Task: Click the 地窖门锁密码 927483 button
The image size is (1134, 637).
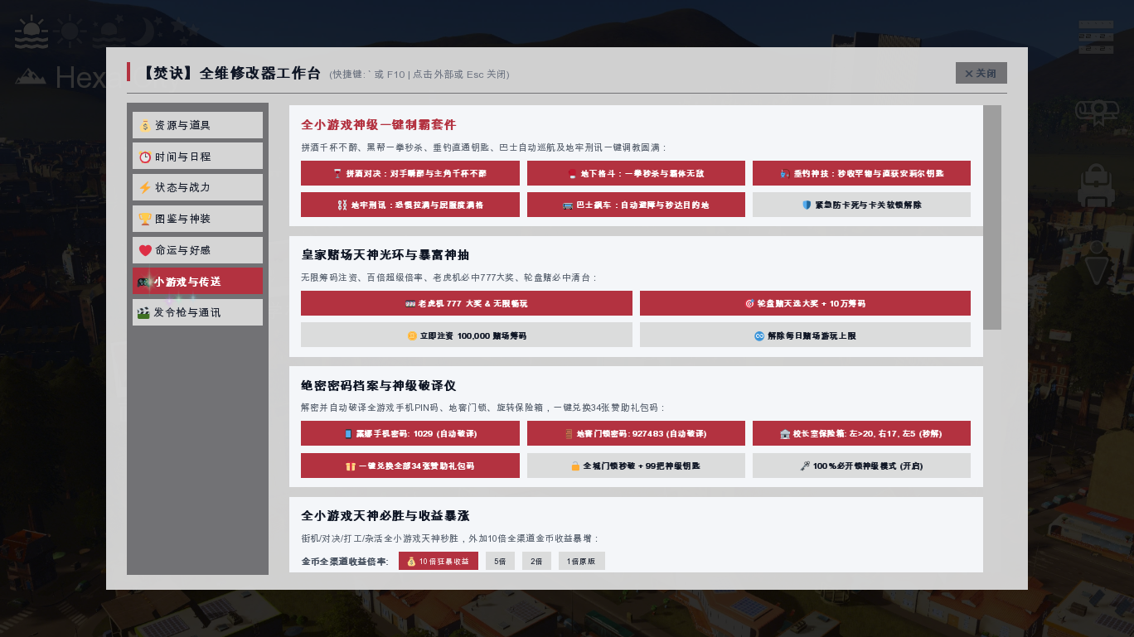Action: 636,433
